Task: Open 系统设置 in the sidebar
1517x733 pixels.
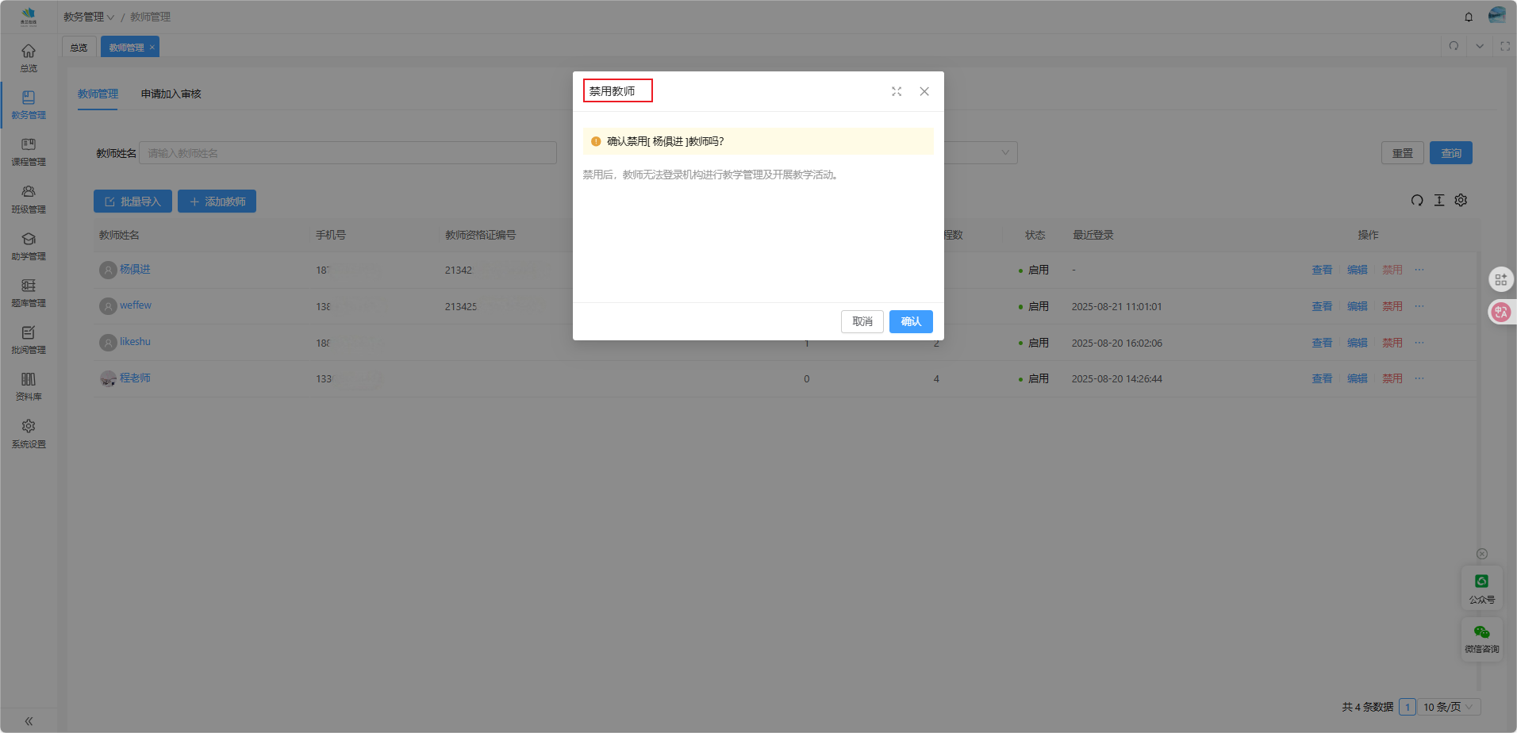Action: (x=29, y=433)
